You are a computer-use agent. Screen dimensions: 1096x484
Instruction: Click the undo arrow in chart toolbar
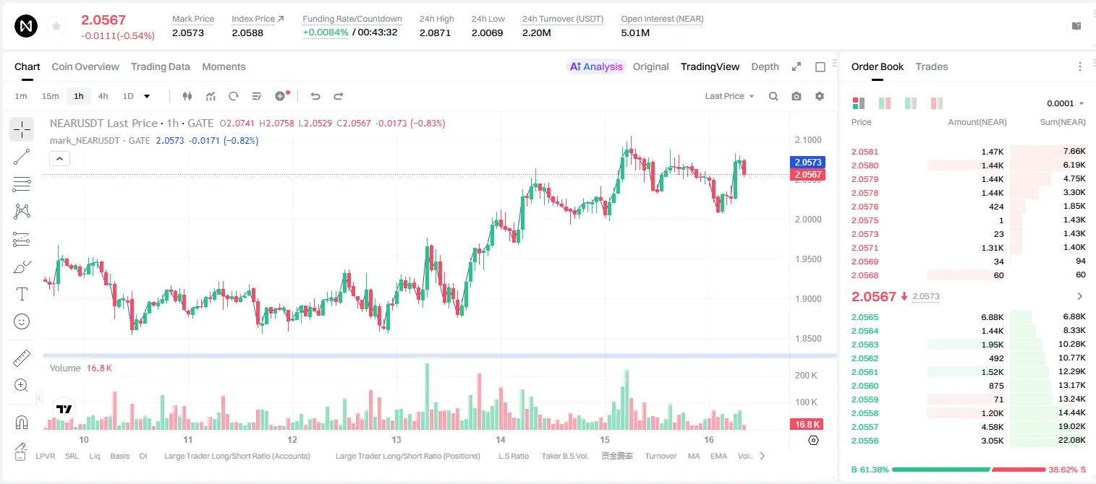(x=315, y=96)
